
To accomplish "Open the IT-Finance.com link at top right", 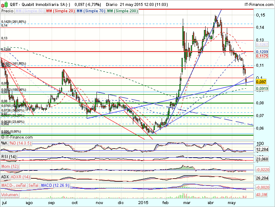I will click(x=259, y=4).
